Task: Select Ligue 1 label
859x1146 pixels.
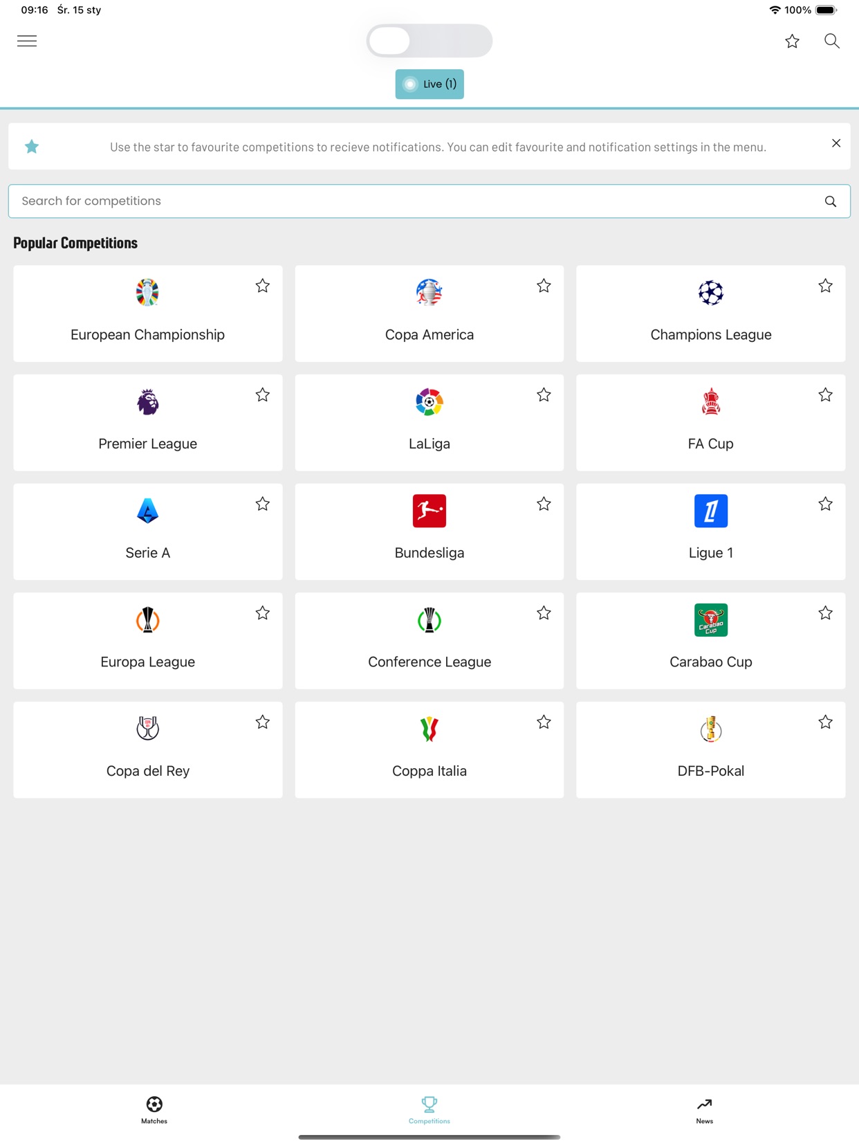Action: pos(711,553)
